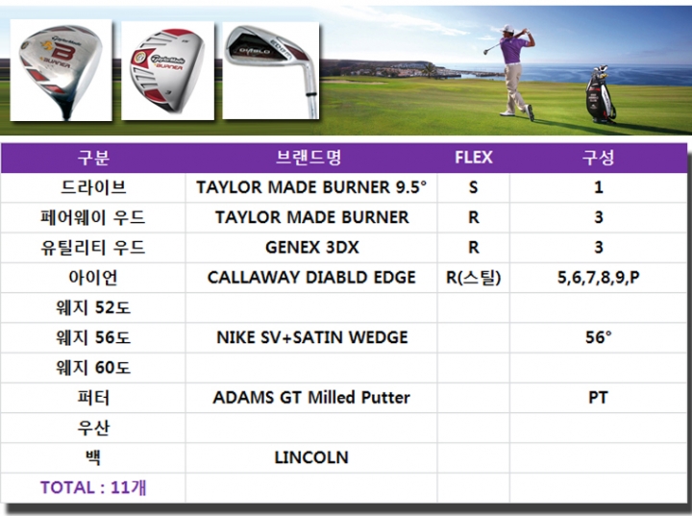Select the 백 row label
692x516 pixels.
[93, 457]
